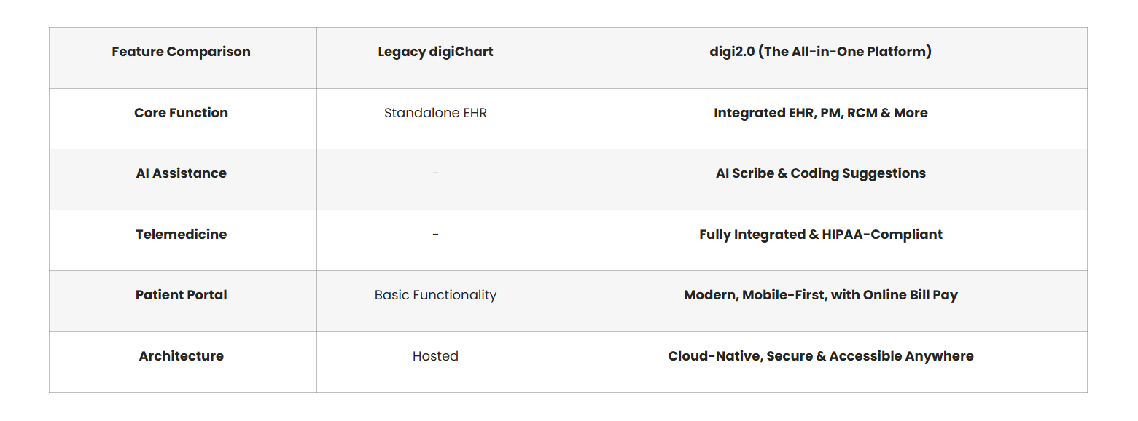Select the 'Basic Functionality' cell

coord(435,295)
